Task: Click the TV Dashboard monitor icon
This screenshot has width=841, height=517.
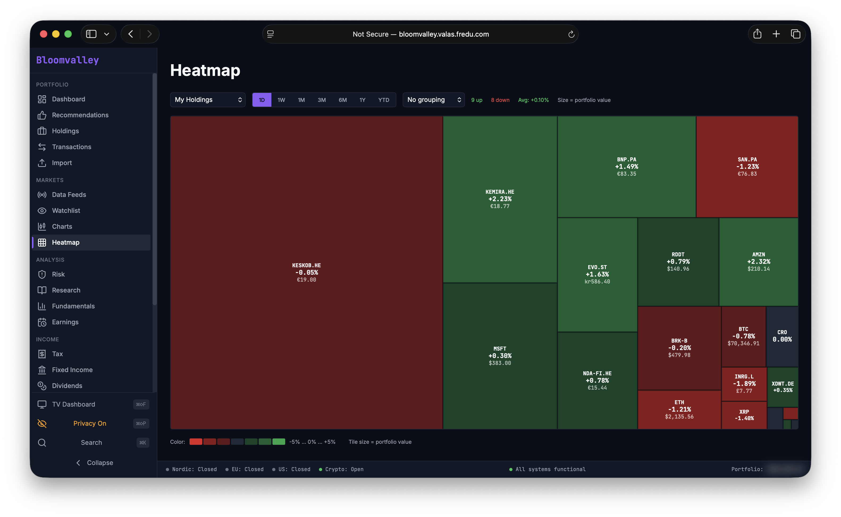Action: point(42,404)
